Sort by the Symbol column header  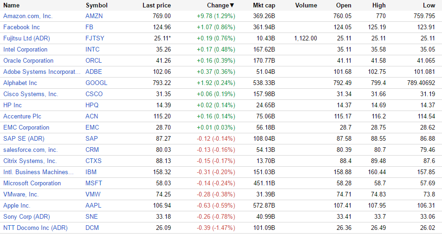pos(97,6)
